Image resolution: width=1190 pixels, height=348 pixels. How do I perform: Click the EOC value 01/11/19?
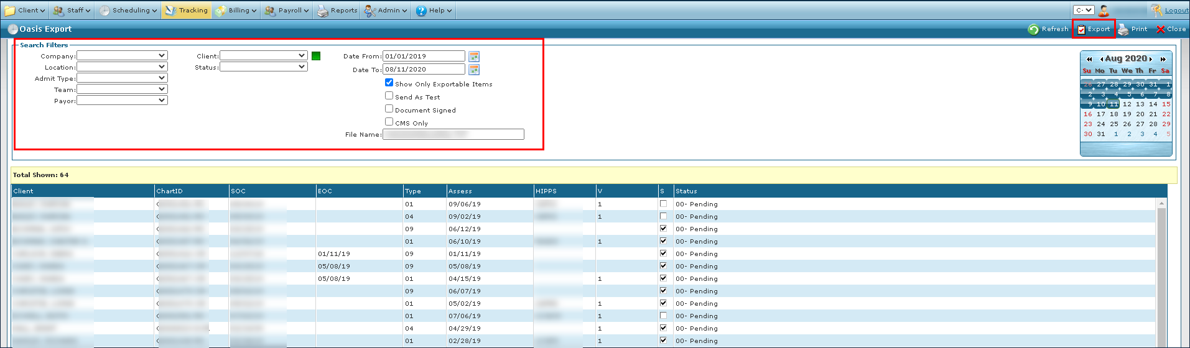[334, 254]
